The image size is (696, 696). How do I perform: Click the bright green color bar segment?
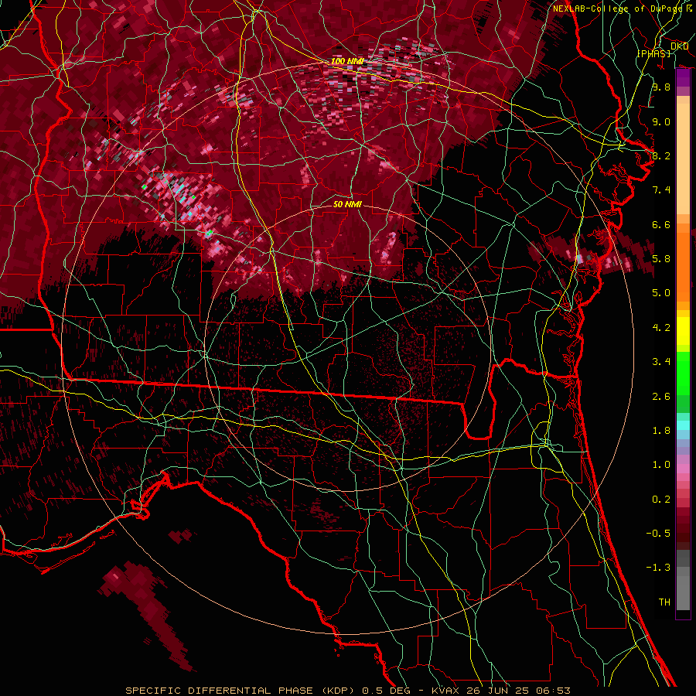coord(683,374)
